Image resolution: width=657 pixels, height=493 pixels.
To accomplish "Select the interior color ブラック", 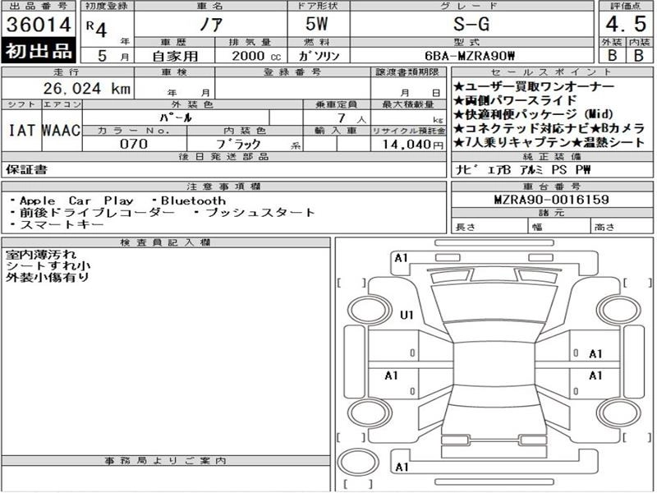I will pos(238,144).
